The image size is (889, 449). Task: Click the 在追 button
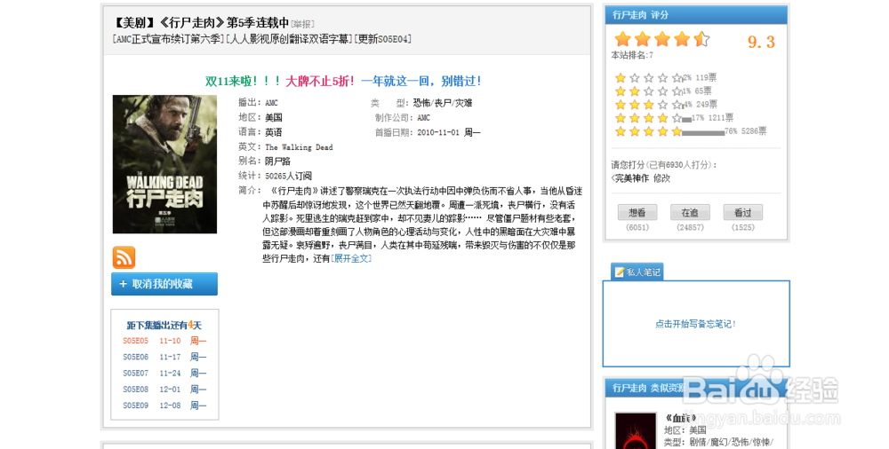pyautogui.click(x=690, y=212)
